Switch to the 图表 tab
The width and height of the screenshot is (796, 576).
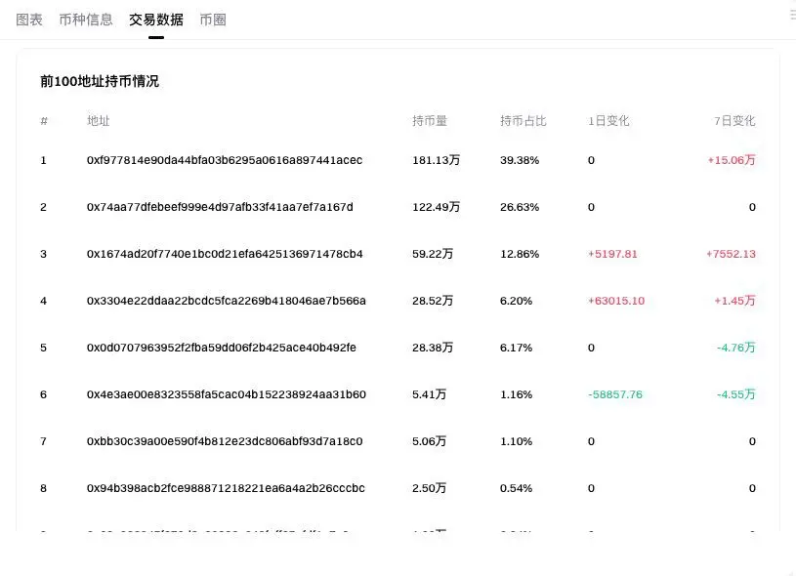click(x=29, y=20)
